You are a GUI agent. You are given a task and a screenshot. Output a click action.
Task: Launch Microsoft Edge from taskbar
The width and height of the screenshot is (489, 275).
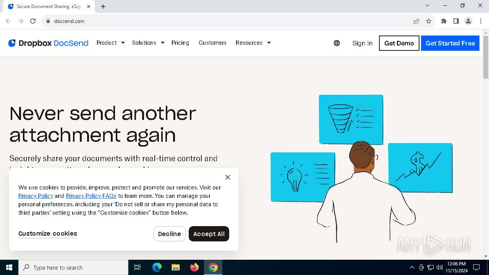157,267
